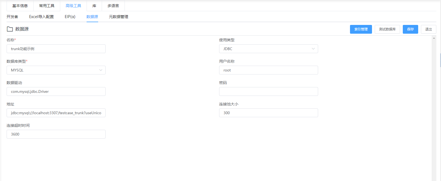The image size is (441, 181).
Task: Expand the 数据库类型 MYSQL dropdown
Action: (x=56, y=70)
